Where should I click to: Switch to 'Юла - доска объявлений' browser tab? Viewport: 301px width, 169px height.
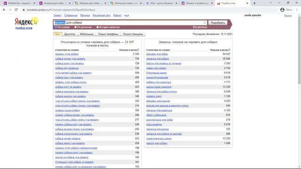coord(162,3)
